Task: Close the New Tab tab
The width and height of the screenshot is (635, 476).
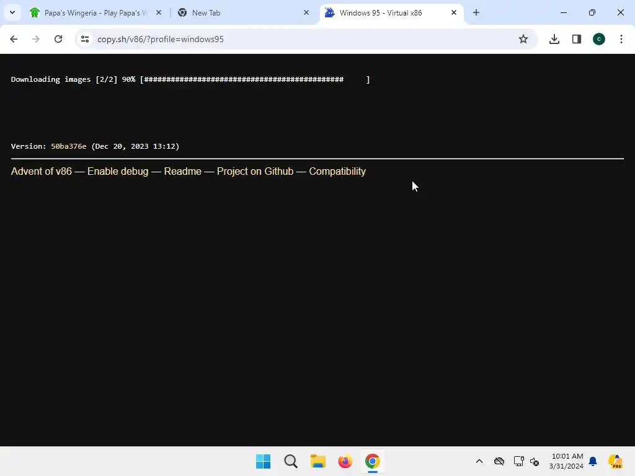Action: pos(306,12)
